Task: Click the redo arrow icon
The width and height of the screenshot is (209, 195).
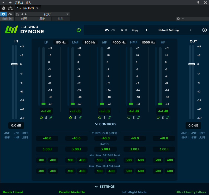Action: pyautogui.click(x=113, y=30)
